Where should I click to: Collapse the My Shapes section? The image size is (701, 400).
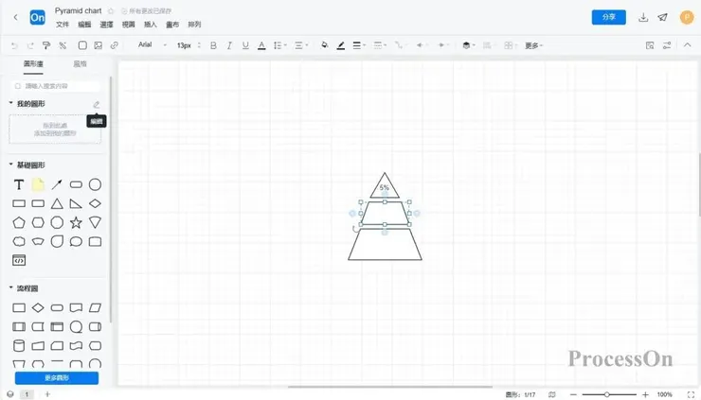coord(11,104)
